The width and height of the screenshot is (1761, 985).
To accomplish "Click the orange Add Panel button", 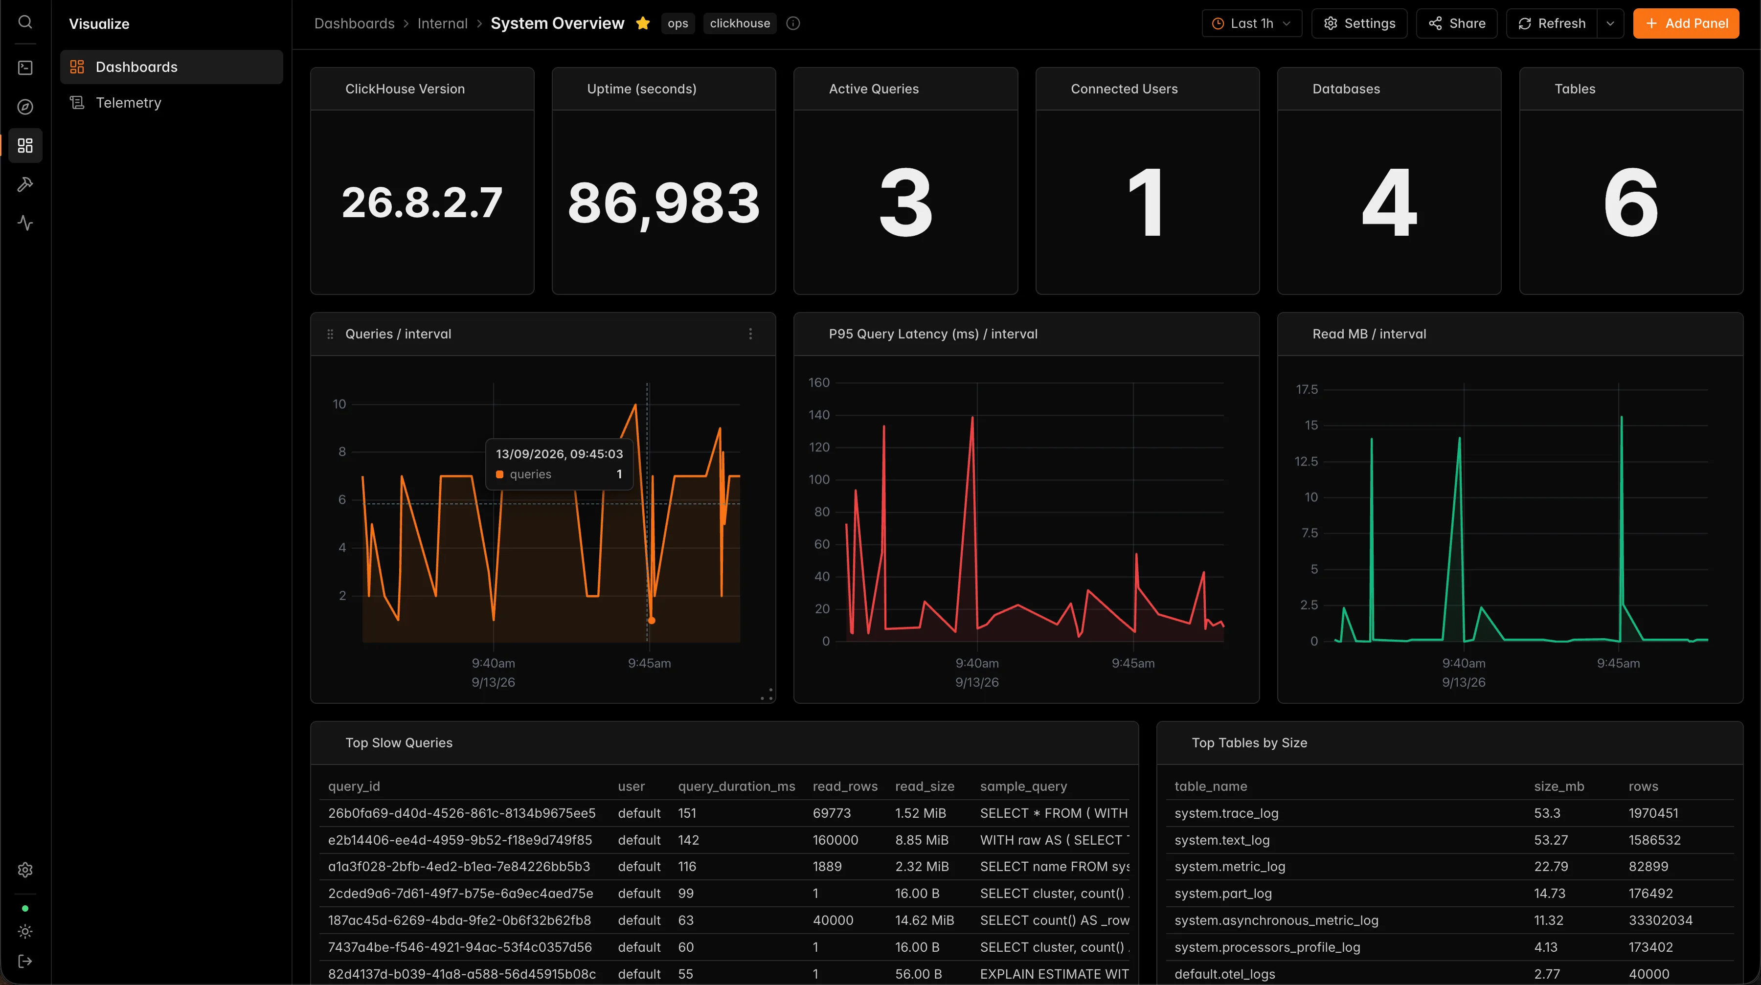I will tap(1686, 23).
